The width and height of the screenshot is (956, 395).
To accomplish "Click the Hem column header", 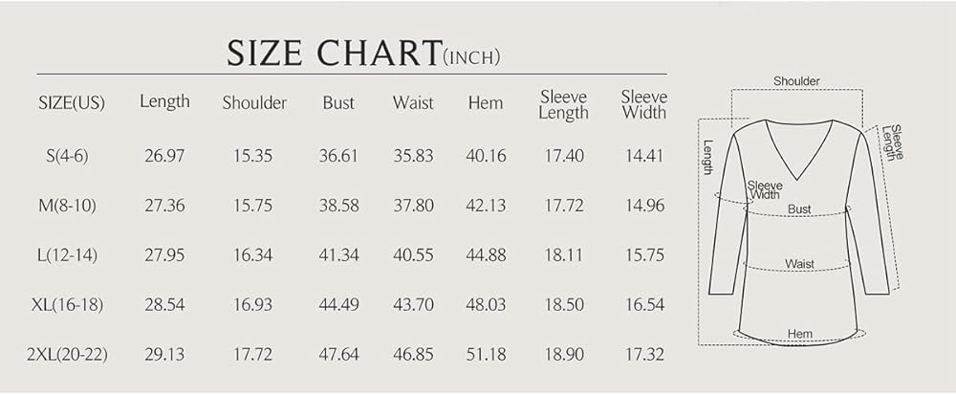I will pos(486,103).
